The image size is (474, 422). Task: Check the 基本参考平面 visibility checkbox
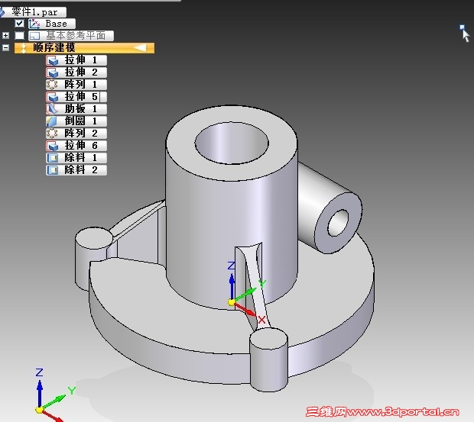pos(19,36)
